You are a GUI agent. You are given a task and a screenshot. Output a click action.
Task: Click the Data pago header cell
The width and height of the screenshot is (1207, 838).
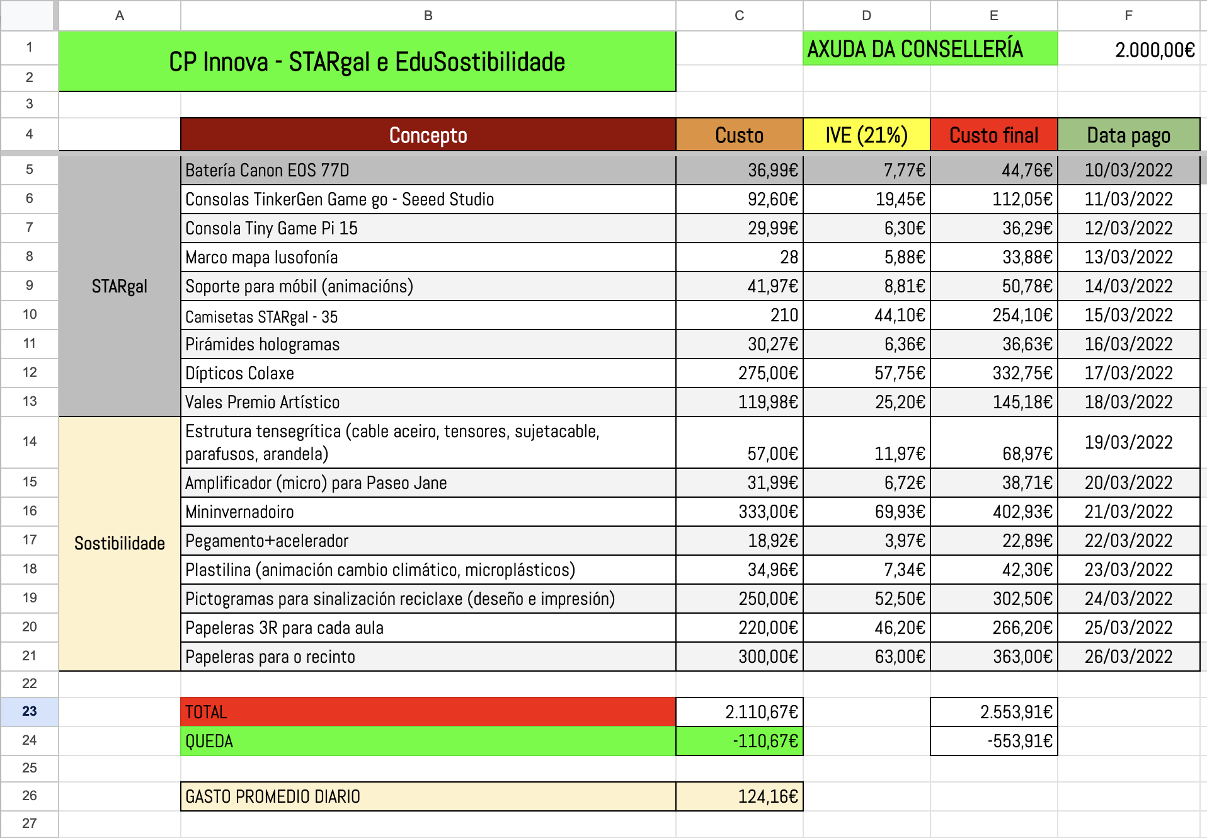click(x=1129, y=135)
